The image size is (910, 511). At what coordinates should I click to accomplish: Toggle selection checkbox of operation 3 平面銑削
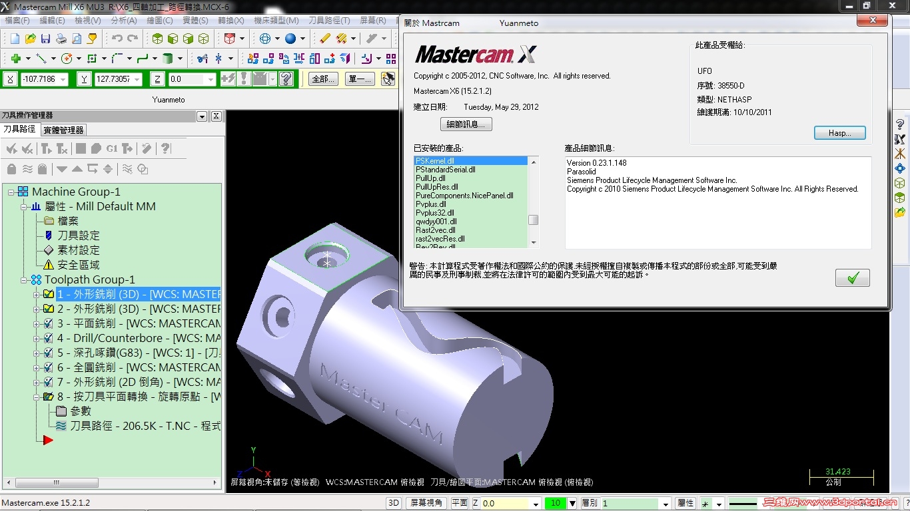(49, 323)
